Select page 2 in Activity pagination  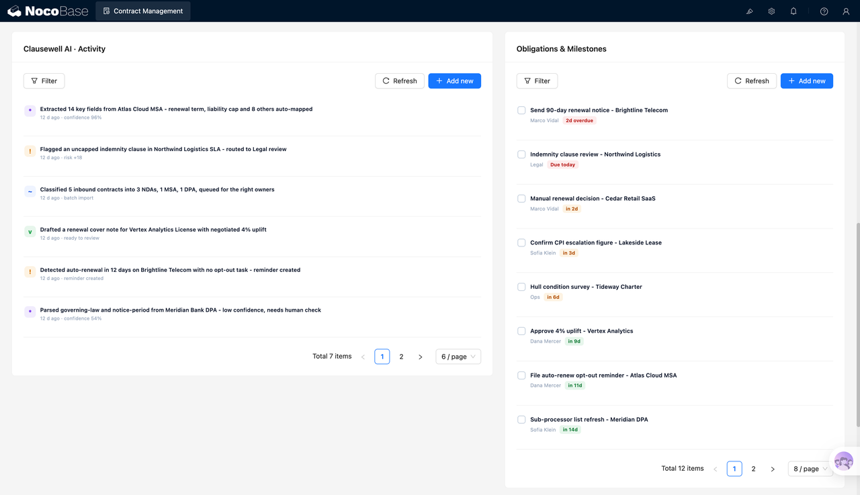pyautogui.click(x=401, y=357)
